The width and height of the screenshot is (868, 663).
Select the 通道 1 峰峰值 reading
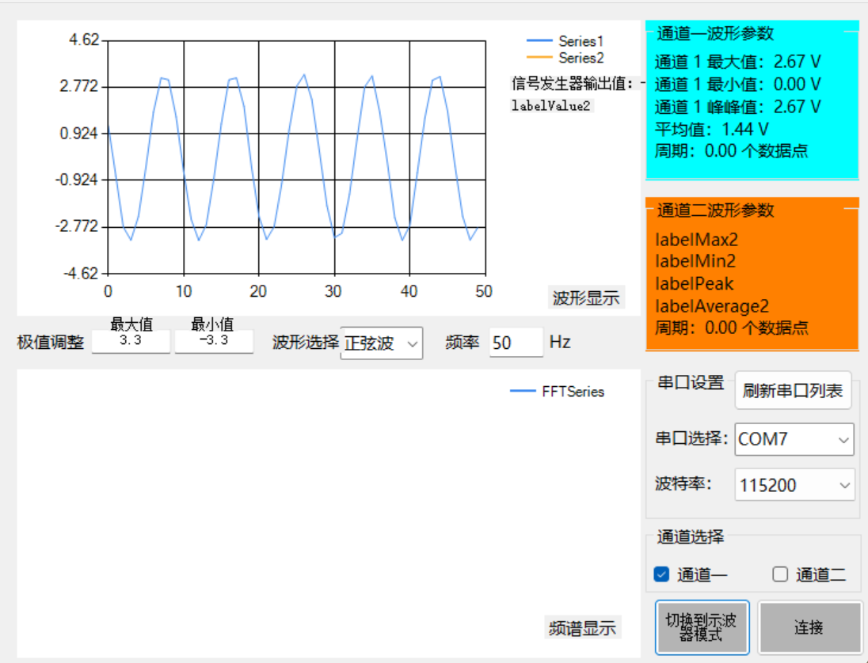pyautogui.click(x=737, y=107)
